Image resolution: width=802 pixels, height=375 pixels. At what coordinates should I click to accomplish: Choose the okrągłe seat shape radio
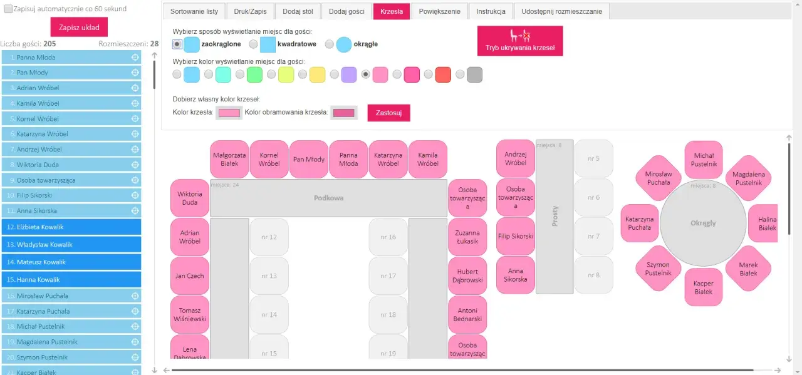[330, 44]
